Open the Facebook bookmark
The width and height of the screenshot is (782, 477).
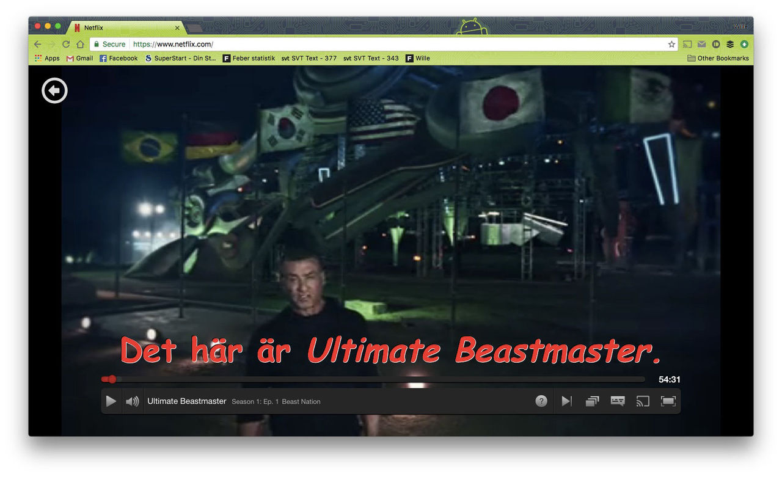119,58
